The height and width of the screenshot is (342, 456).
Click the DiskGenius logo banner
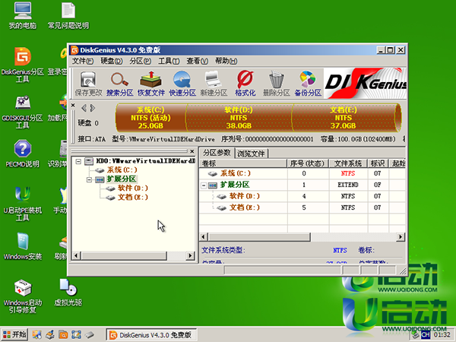click(365, 84)
